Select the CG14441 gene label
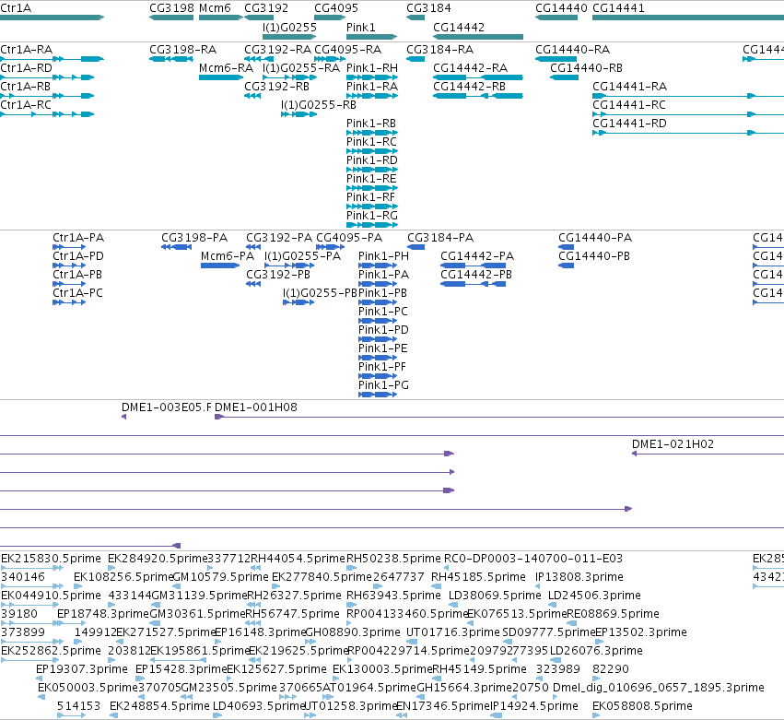The width and height of the screenshot is (784, 720). [618, 8]
